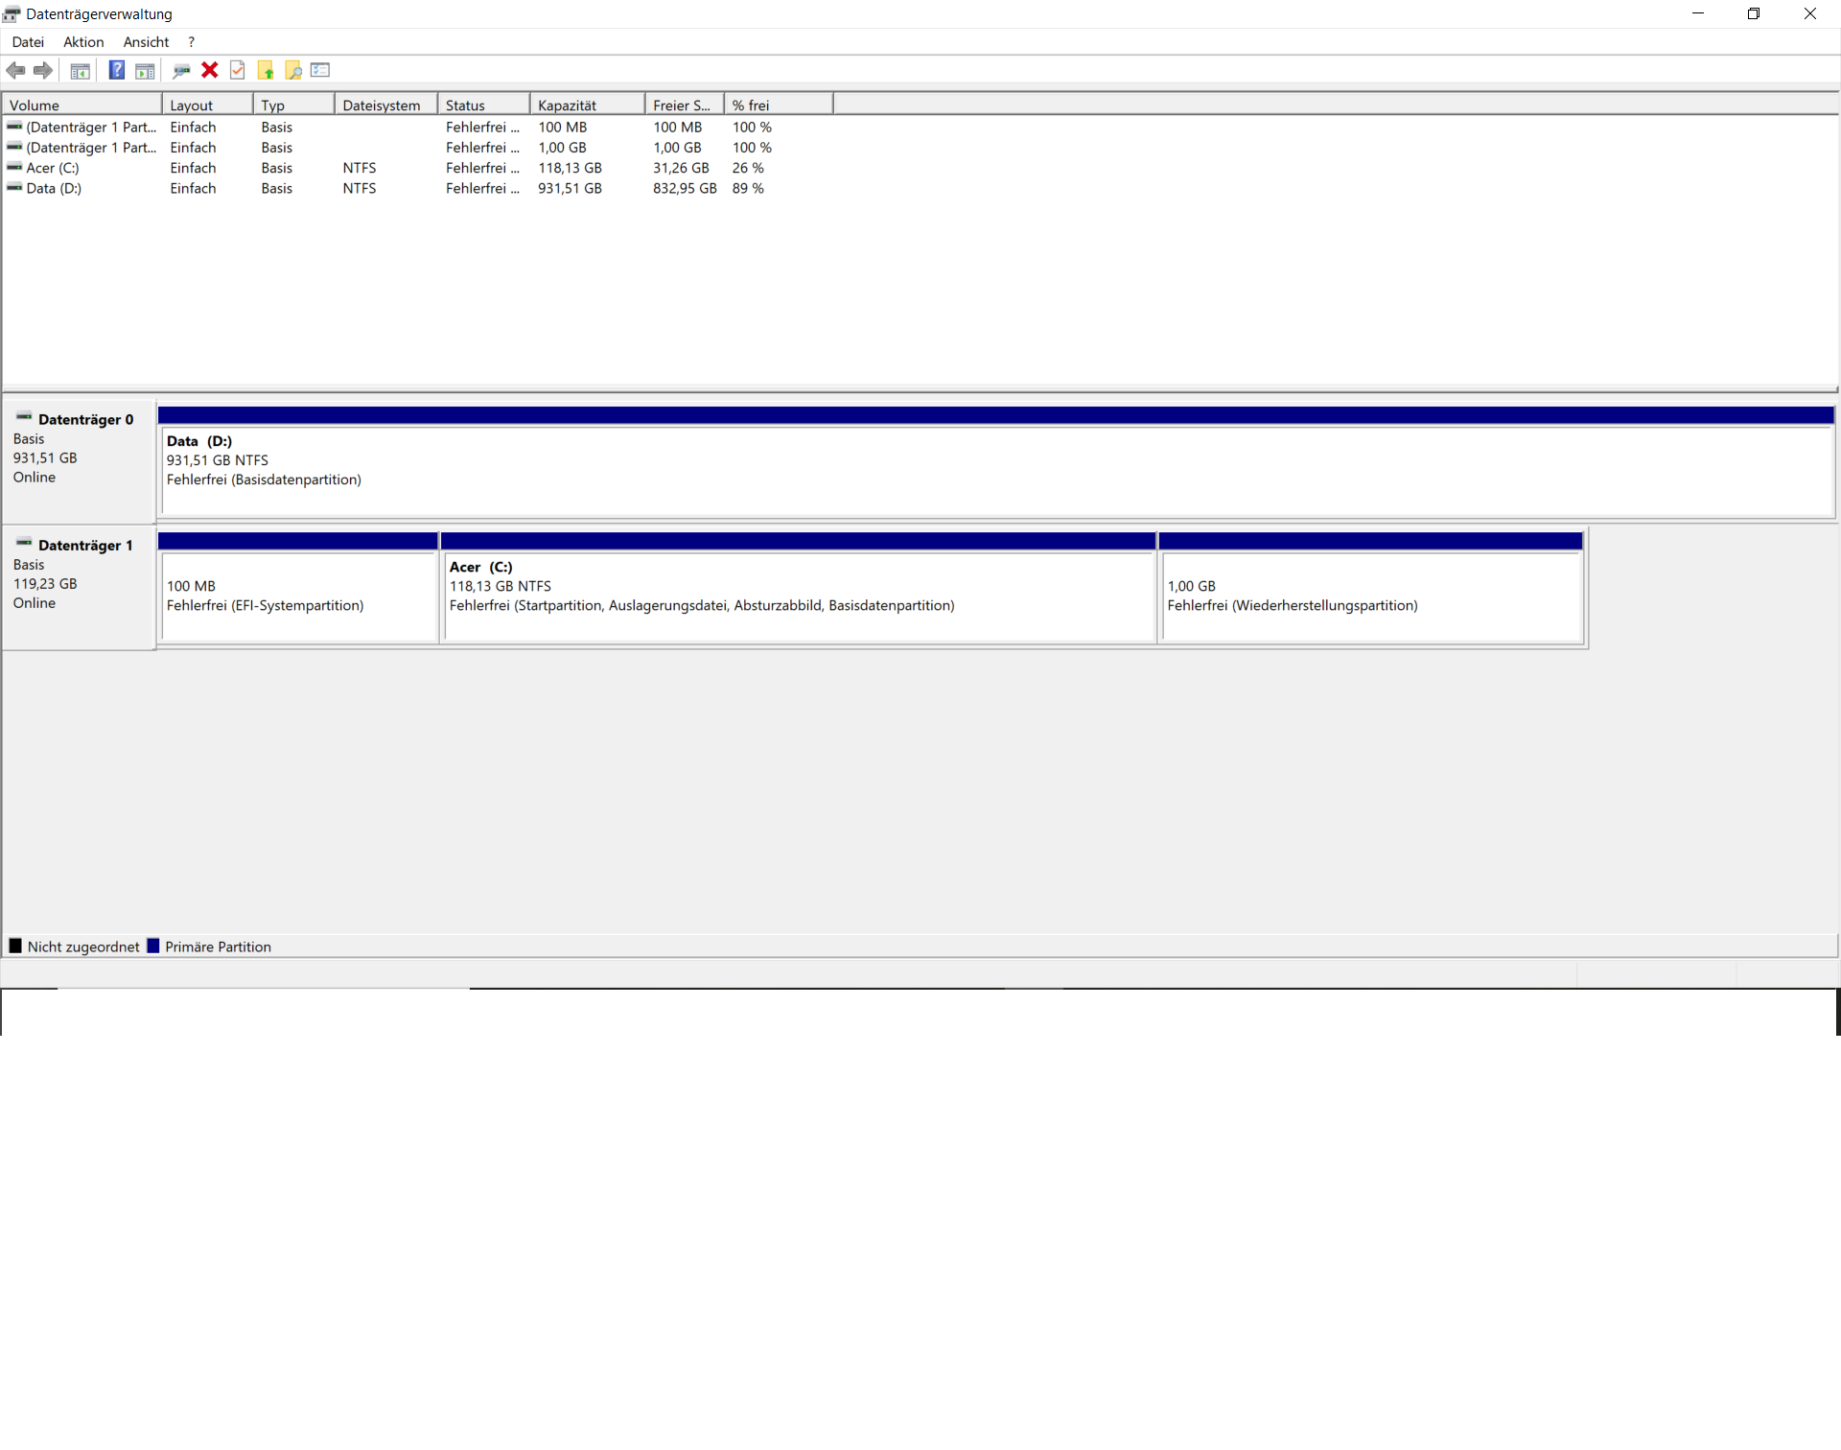Click the properties checkmark page icon
This screenshot has height=1450, width=1841.
[238, 70]
